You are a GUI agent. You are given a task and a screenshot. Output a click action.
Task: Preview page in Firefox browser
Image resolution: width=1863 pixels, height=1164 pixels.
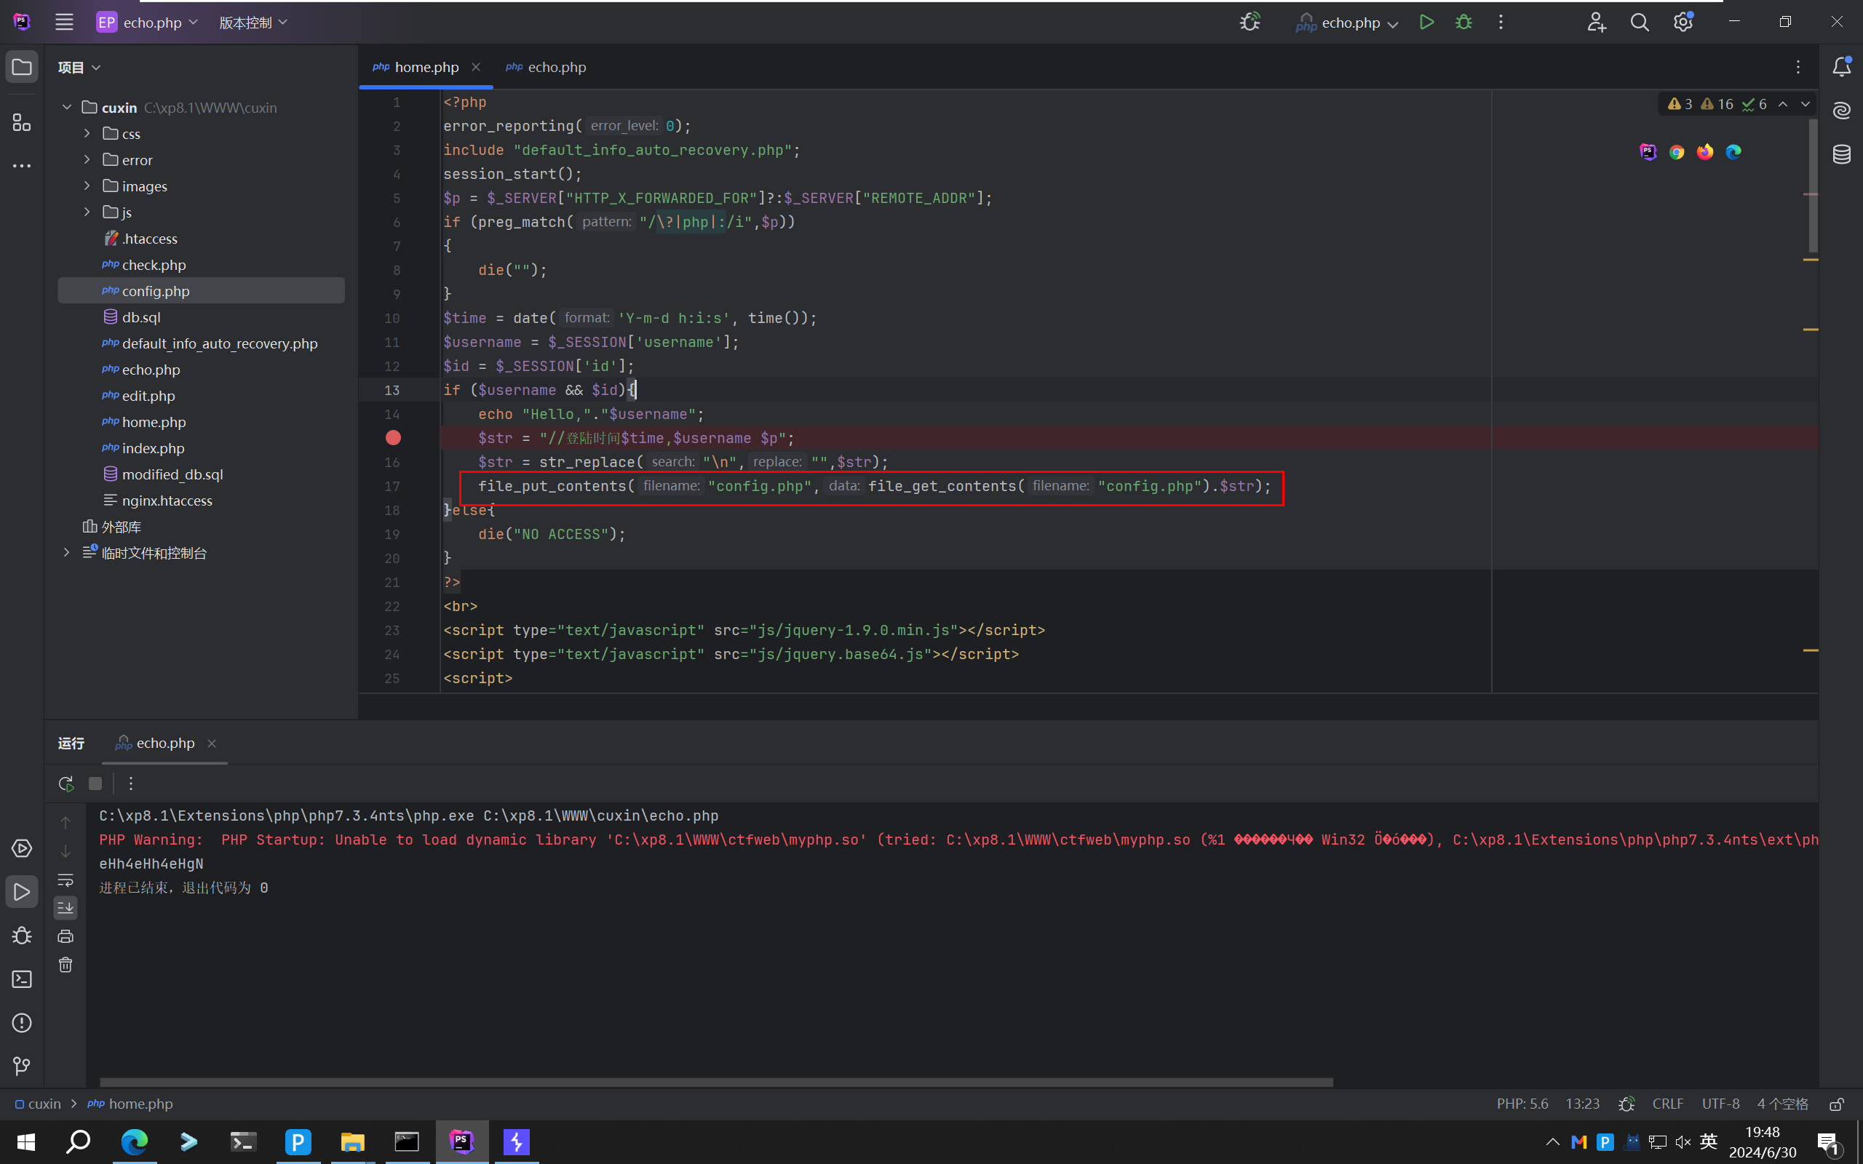pos(1705,153)
